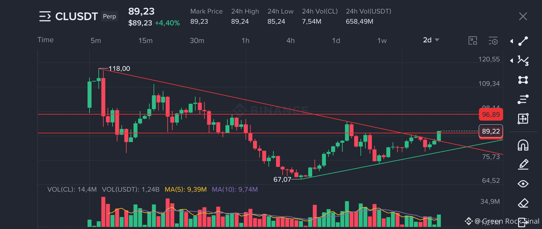The image size is (542, 229).
Task: Open the horizontal levels drawing tool
Action: [x=523, y=99]
